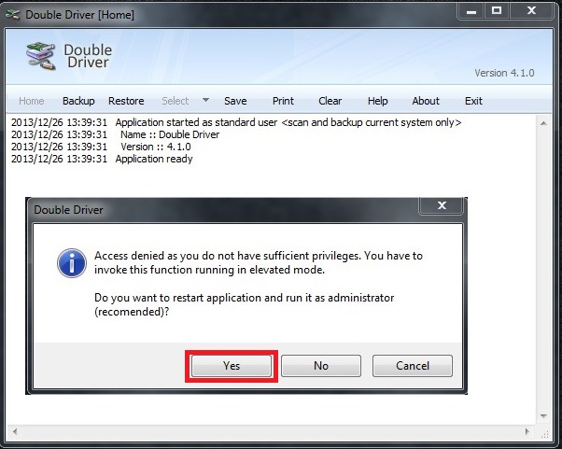
Task: Click the blue information icon in the dialog
Action: click(x=71, y=262)
